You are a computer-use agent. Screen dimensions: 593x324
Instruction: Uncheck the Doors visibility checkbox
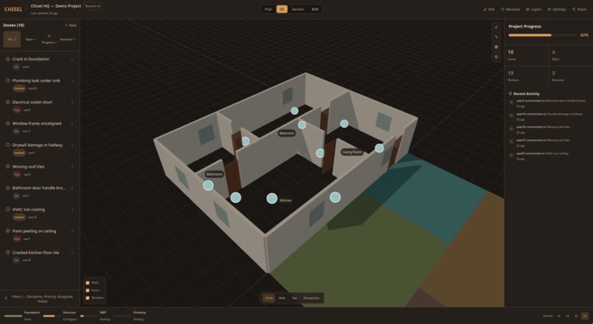pos(88,290)
